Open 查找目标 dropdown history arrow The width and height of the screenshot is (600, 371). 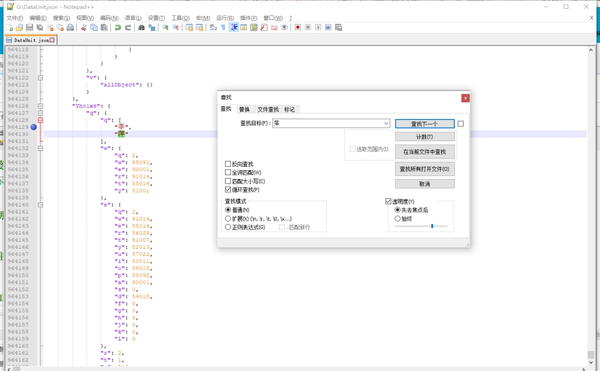[386, 123]
